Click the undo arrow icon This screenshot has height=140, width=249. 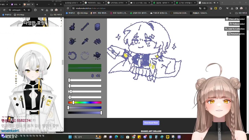coord(72,56)
